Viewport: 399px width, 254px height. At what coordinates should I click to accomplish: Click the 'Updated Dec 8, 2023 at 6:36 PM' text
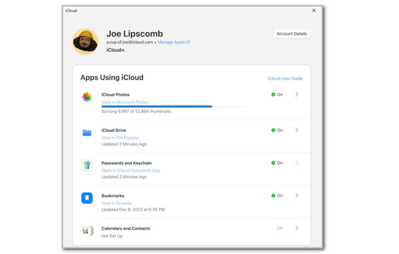[133, 209]
